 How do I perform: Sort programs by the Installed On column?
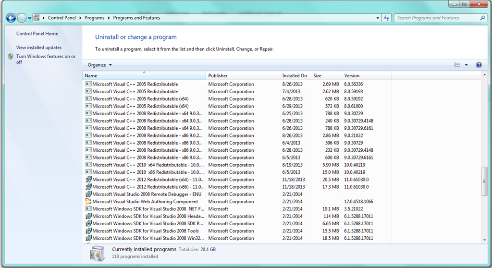click(295, 75)
